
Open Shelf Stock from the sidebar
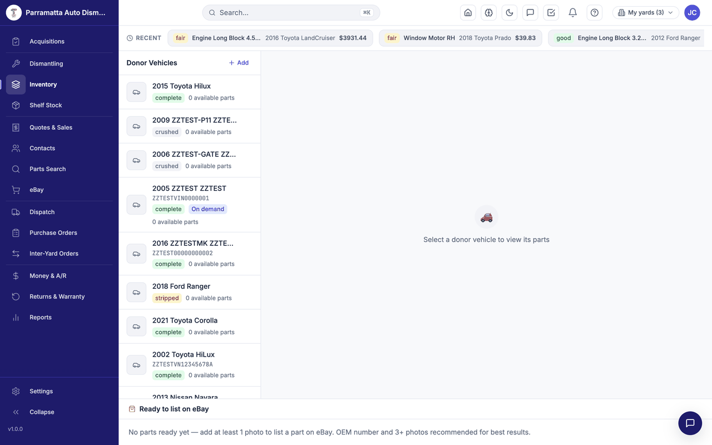[x=59, y=105]
